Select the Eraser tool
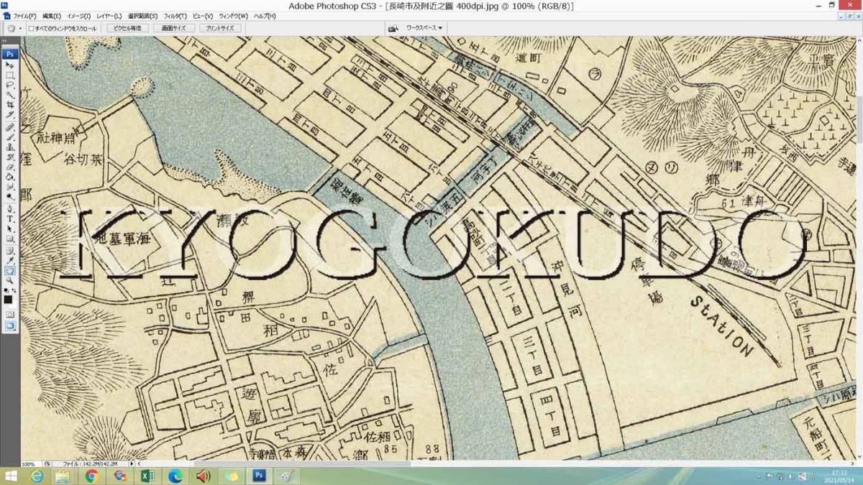863x485 pixels. [11, 167]
